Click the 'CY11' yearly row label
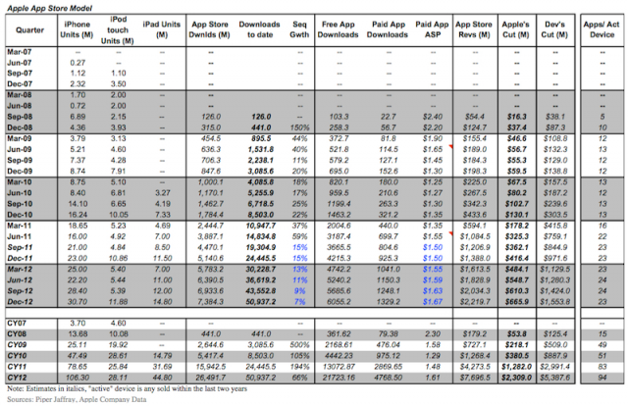 tap(17, 367)
